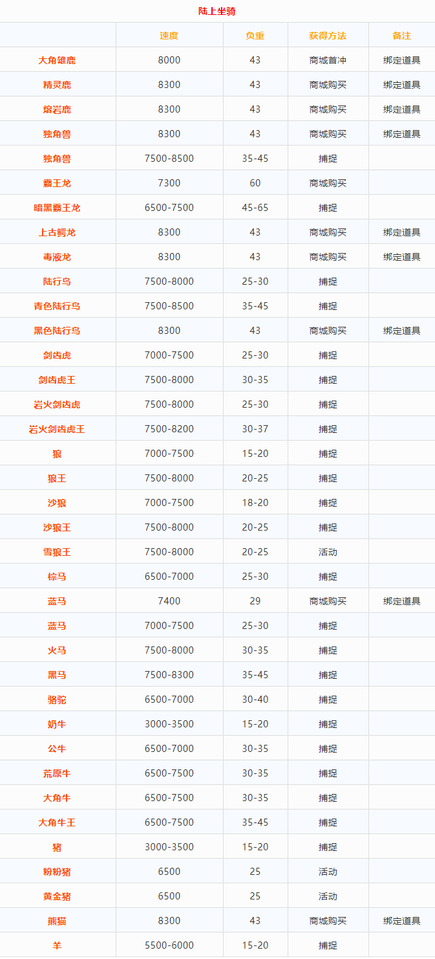Open the 青色陆行鸟 entry
The height and width of the screenshot is (959, 435).
pyautogui.click(x=57, y=306)
